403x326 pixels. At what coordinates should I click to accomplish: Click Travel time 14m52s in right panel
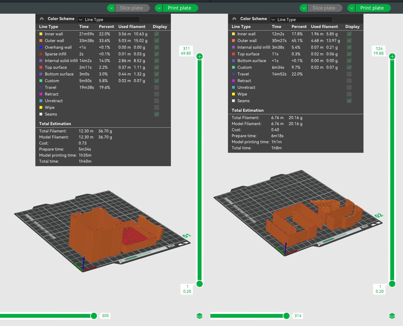point(279,74)
